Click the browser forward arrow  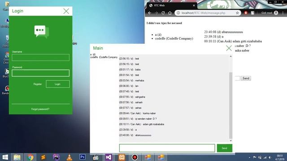156,13
